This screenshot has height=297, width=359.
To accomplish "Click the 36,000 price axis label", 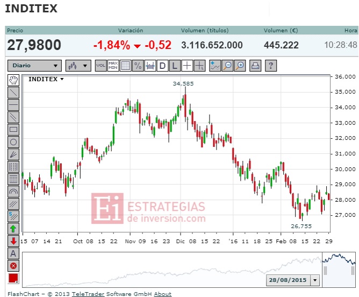I will [x=345, y=77].
